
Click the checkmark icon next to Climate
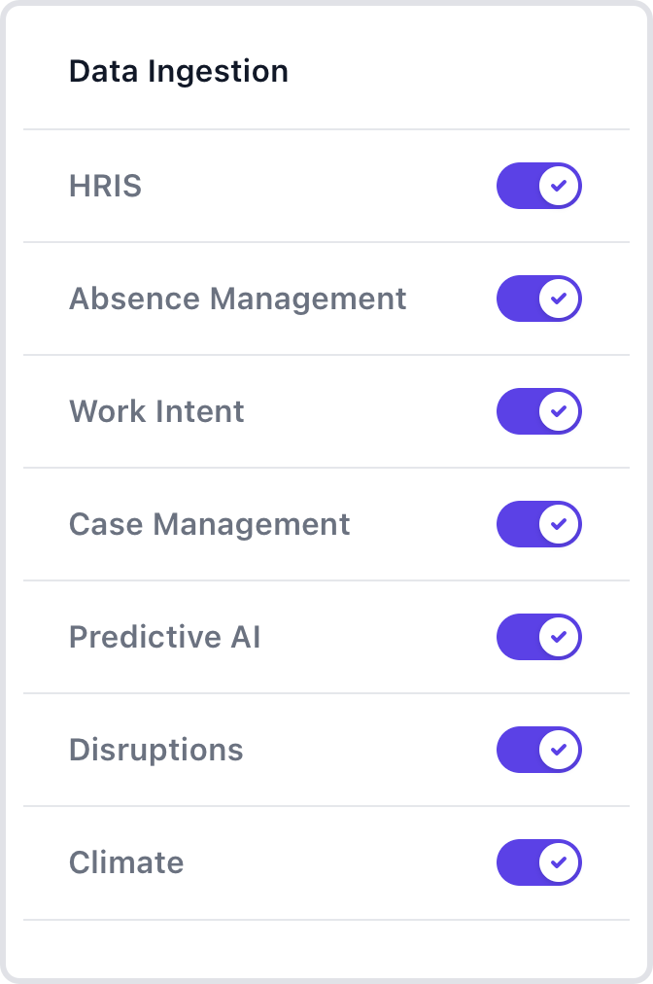559,862
